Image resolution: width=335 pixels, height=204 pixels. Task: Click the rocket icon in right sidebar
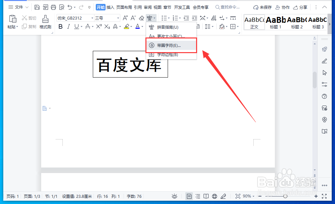(325, 50)
